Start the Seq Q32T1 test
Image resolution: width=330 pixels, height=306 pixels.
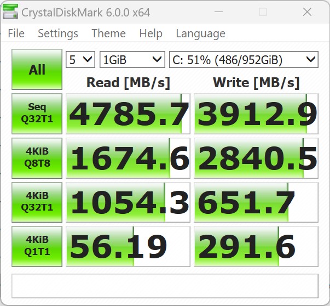[37, 114]
